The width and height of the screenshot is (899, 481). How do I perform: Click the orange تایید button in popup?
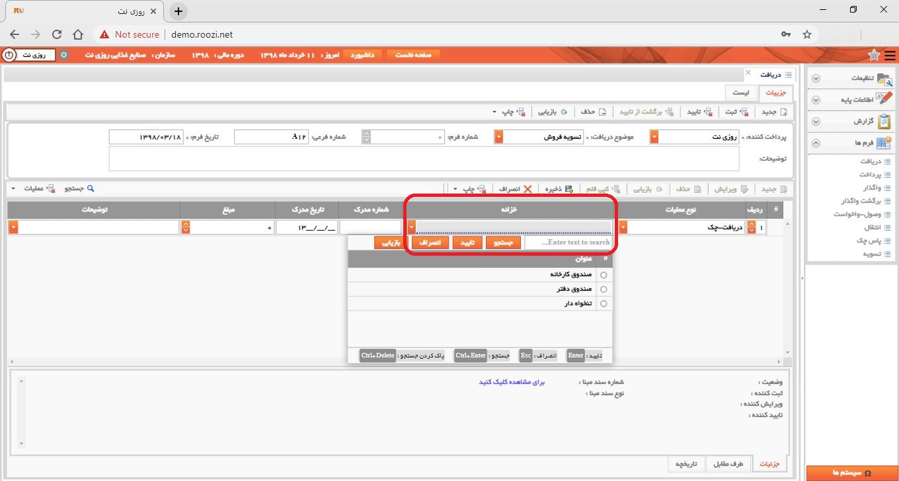(x=467, y=242)
